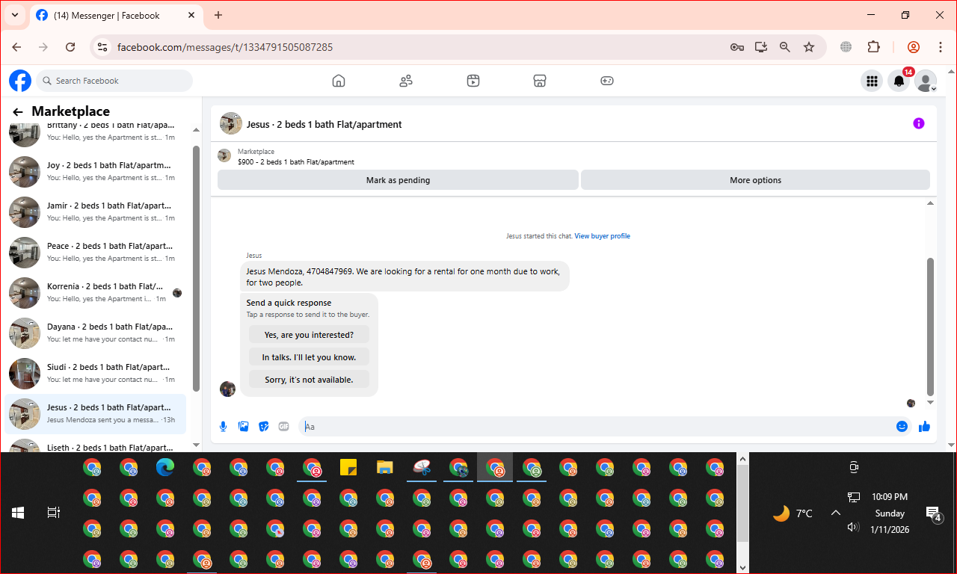
Task: Open the Notifications bell with 14 badge
Action: (899, 81)
